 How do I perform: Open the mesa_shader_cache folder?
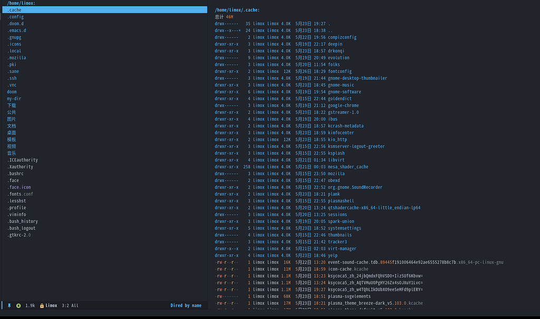346,166
